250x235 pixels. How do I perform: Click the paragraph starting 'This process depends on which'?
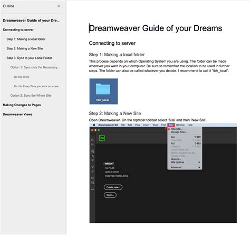[159, 66]
